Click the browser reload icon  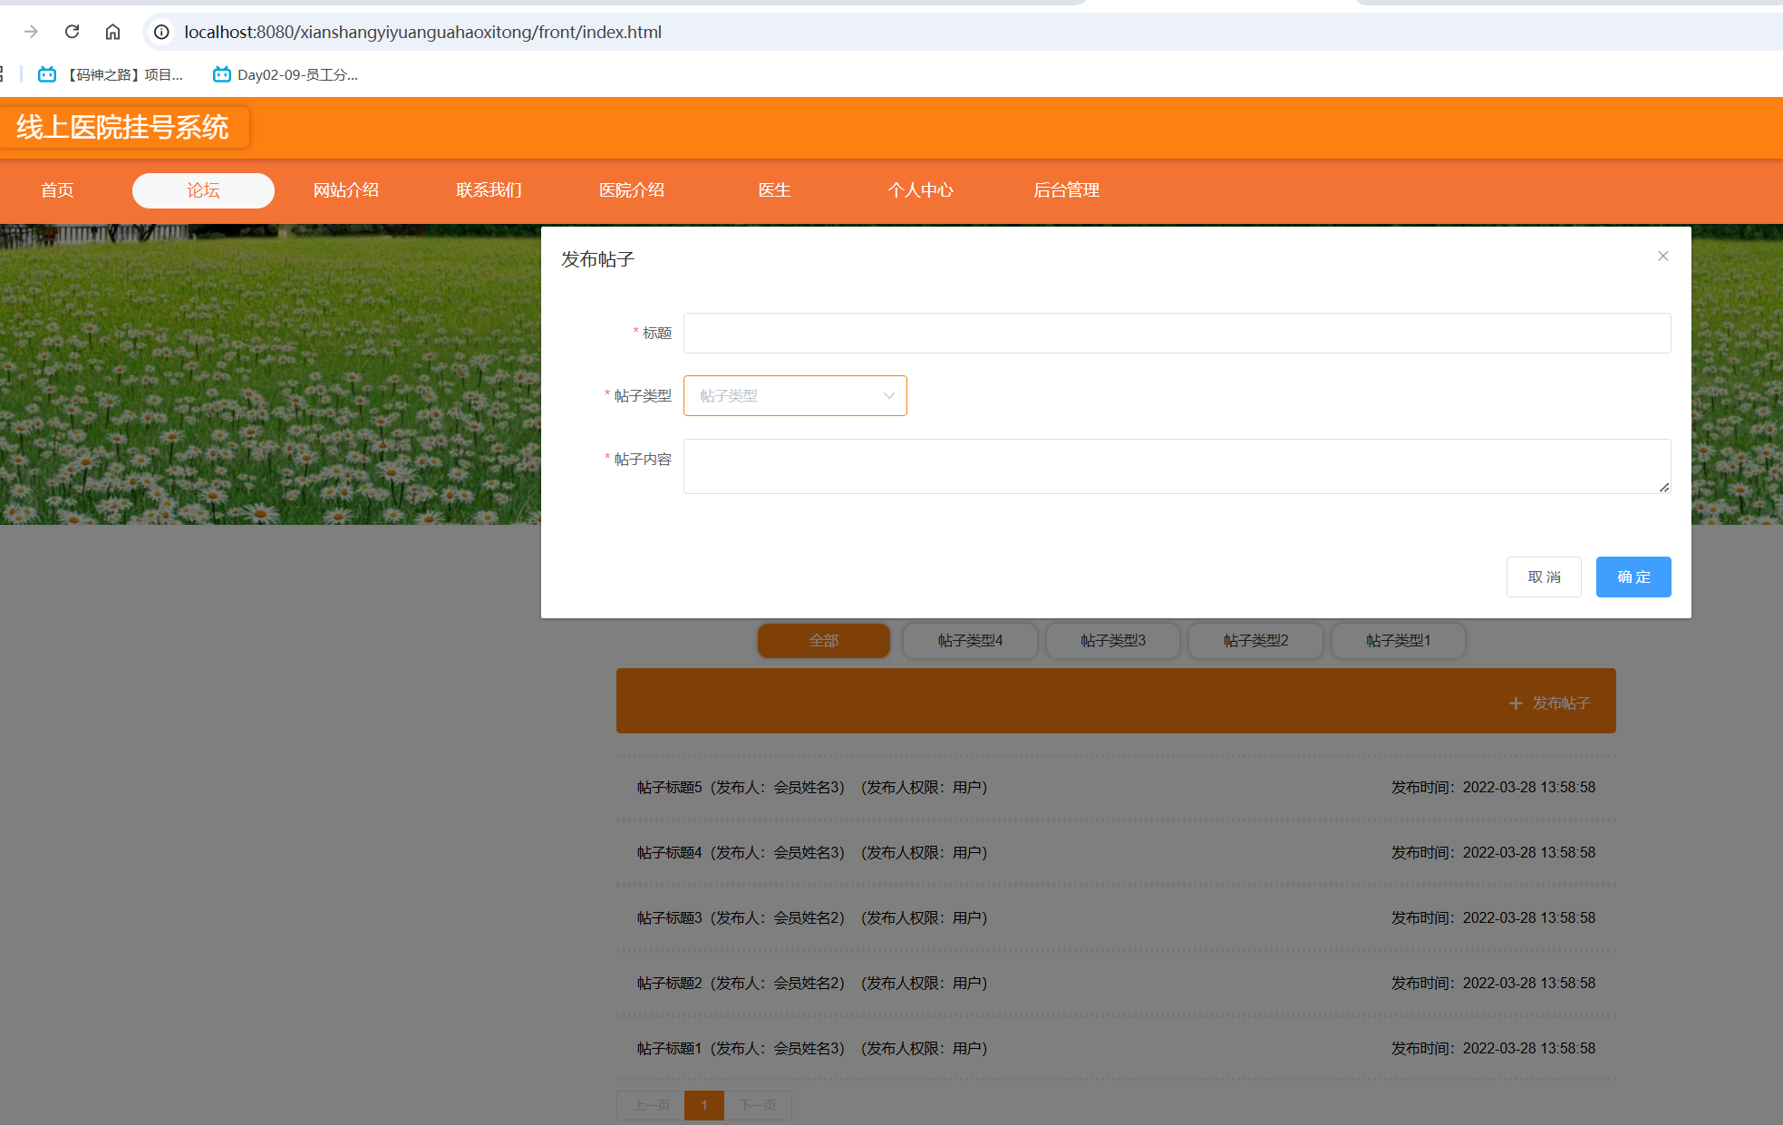tap(72, 32)
